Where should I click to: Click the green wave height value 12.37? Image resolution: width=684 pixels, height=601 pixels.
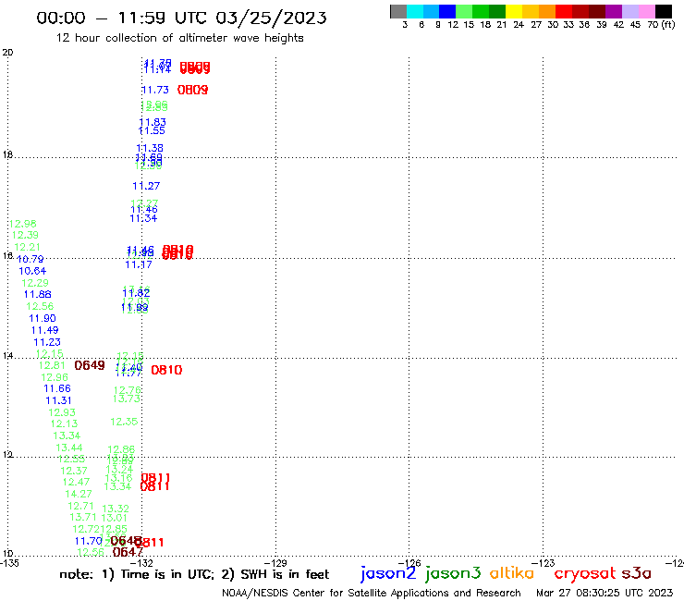point(74,471)
